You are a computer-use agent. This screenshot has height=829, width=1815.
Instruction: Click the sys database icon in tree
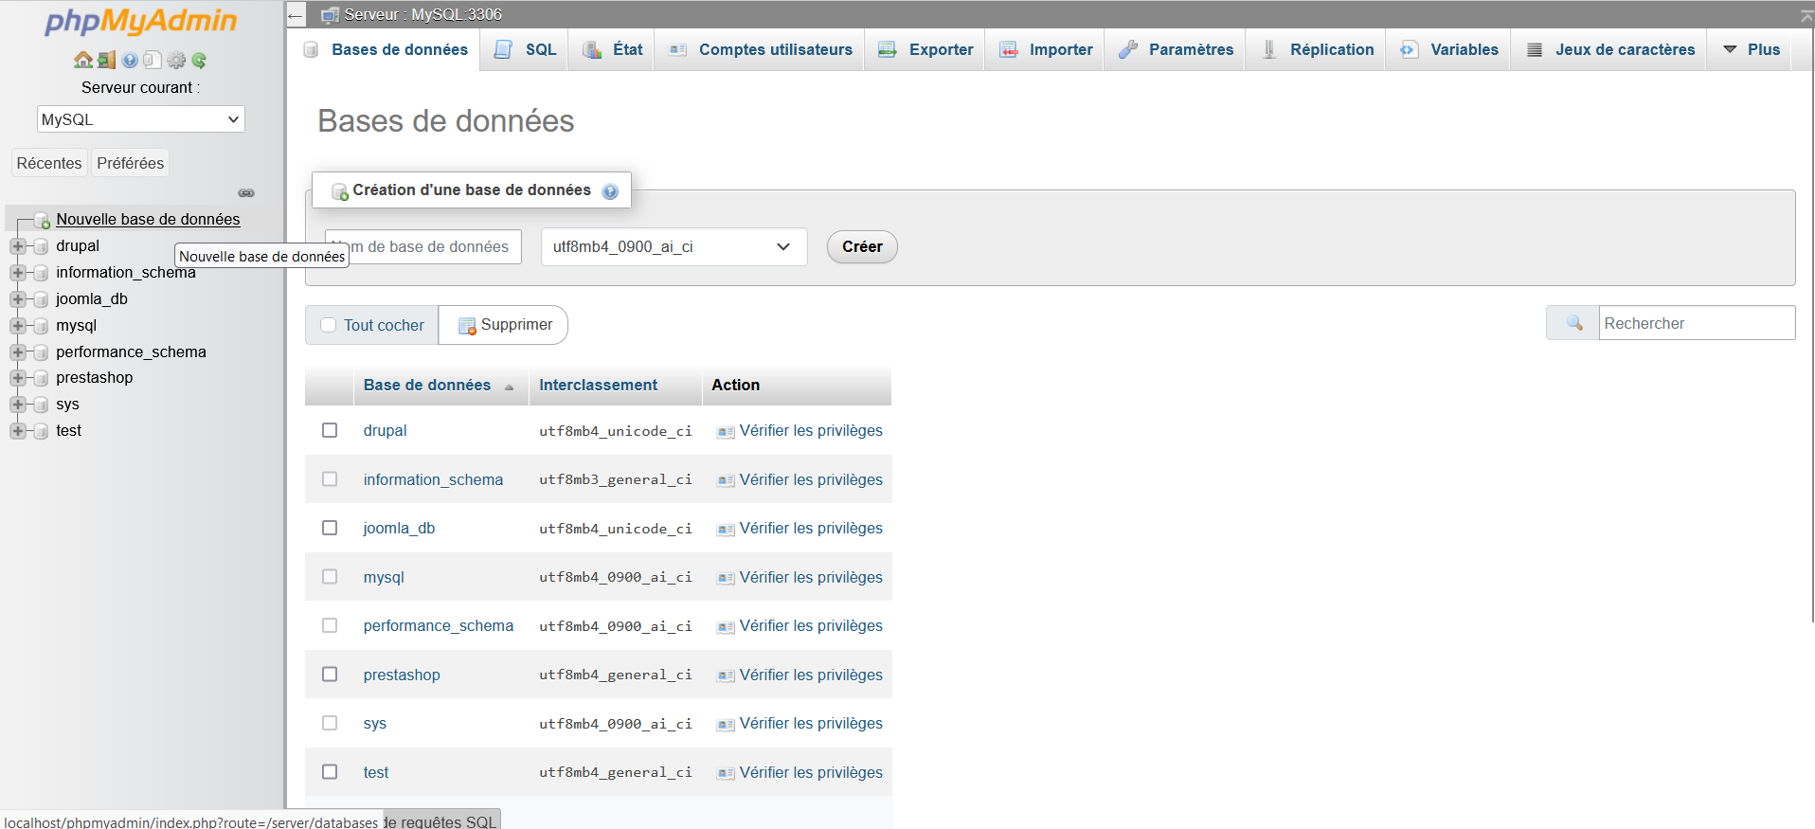coord(41,405)
